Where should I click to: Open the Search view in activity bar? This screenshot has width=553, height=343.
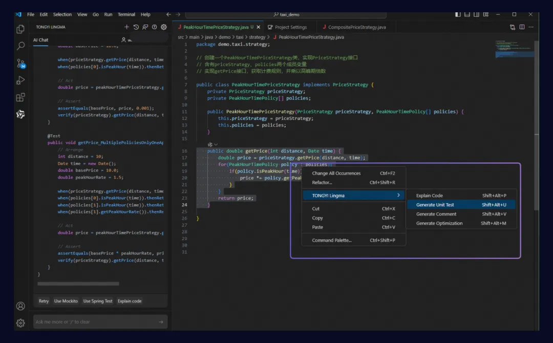tap(20, 46)
